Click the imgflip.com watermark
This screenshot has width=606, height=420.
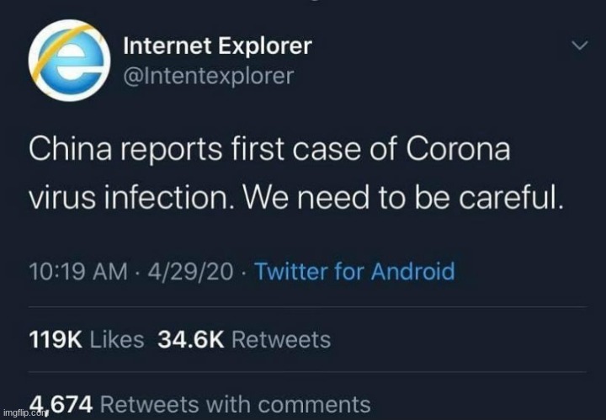[24, 414]
